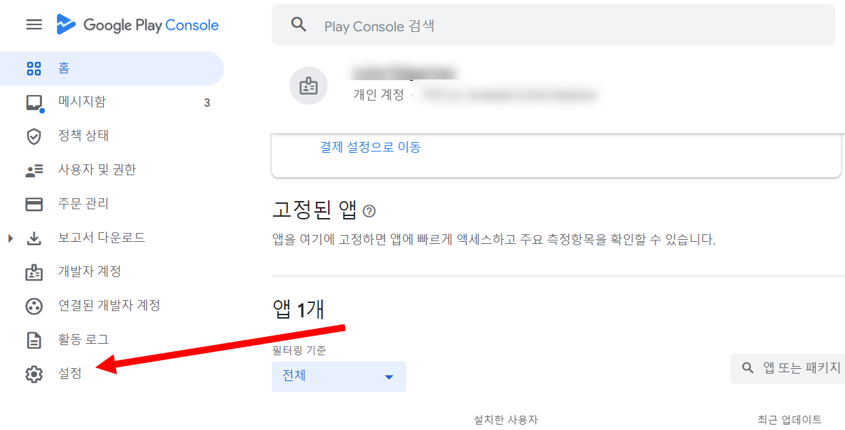The height and width of the screenshot is (430, 845).
Task: Open the 활동 로그 document icon
Action: click(x=34, y=340)
